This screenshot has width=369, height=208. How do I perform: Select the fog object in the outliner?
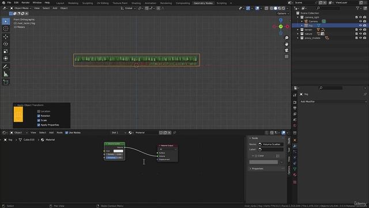(x=311, y=25)
